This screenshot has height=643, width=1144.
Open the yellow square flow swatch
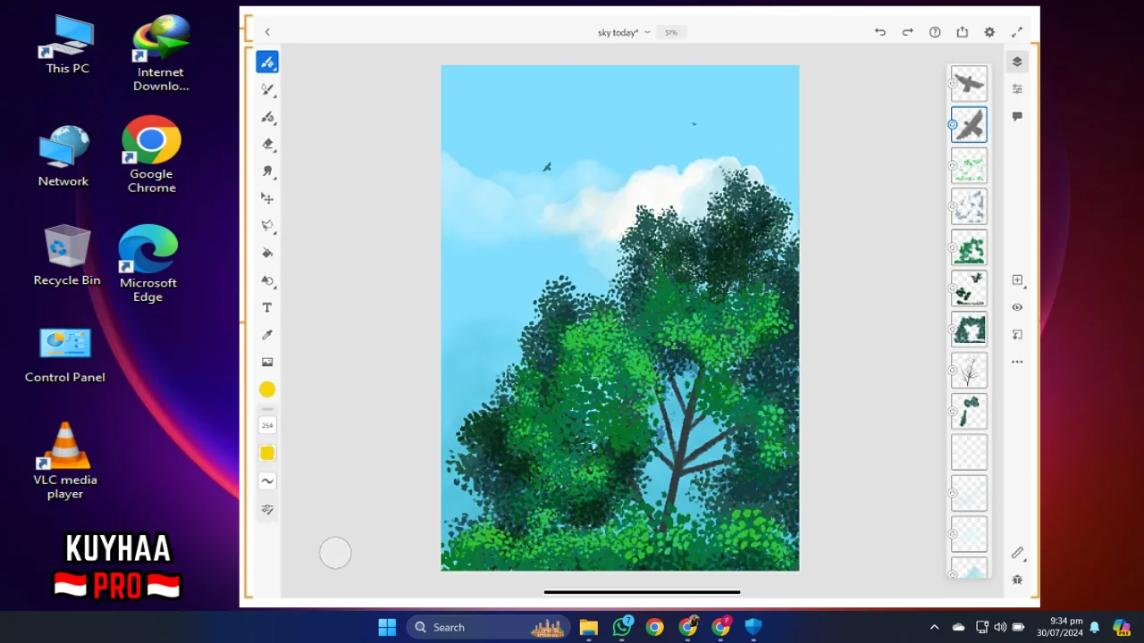(x=267, y=453)
